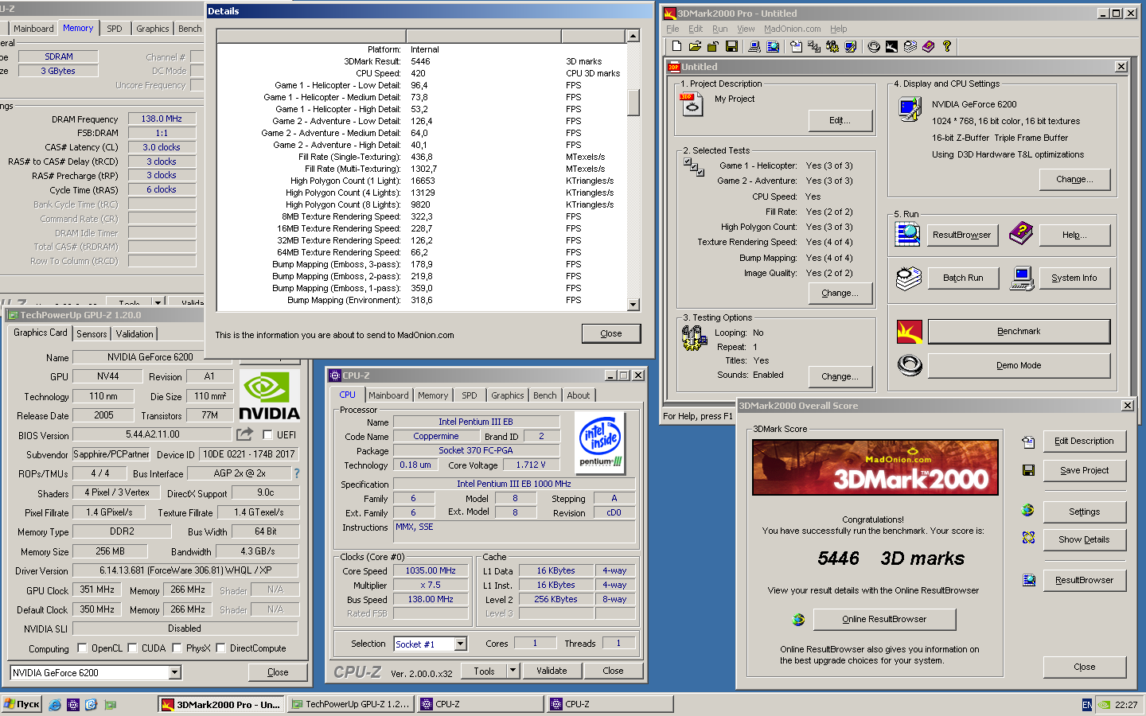The width and height of the screenshot is (1146, 716).
Task: Click Details list scrollbar thumb
Action: pos(633,103)
